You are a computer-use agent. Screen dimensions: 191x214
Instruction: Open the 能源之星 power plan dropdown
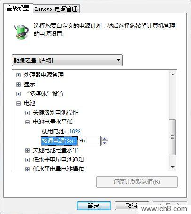pyautogui.click(x=67, y=60)
